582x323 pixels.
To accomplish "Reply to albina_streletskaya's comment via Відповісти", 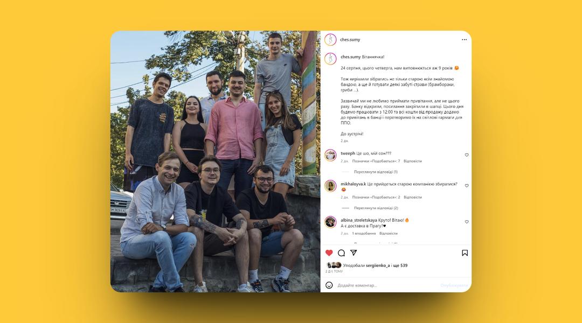I will coord(388,234).
